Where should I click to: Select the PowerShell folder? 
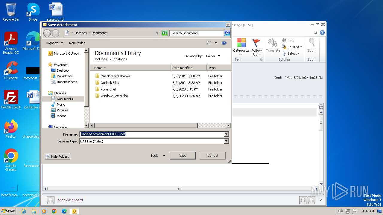(x=106, y=89)
